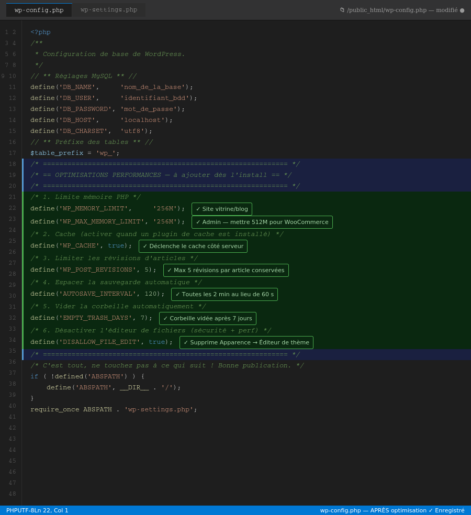Screen dimensions: 471x515
Task: Click the define AUTOSAVE_INTERVAL statement
Action: 97,294
